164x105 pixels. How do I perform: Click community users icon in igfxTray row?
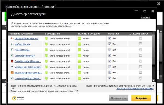(46, 44)
